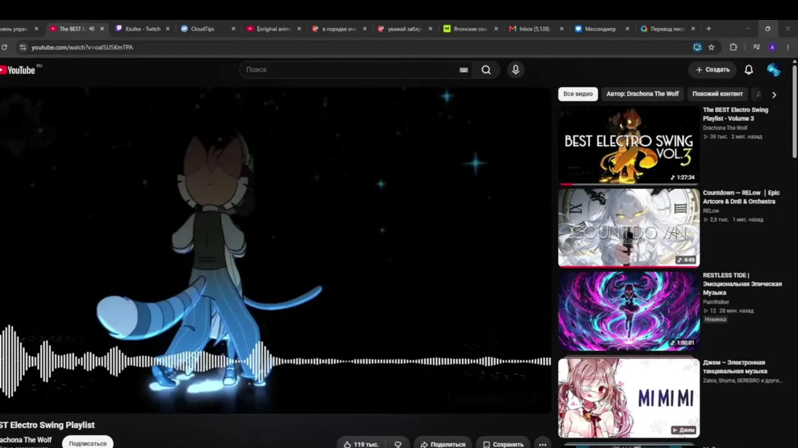Switch to the «в порядке» tab

click(x=339, y=29)
